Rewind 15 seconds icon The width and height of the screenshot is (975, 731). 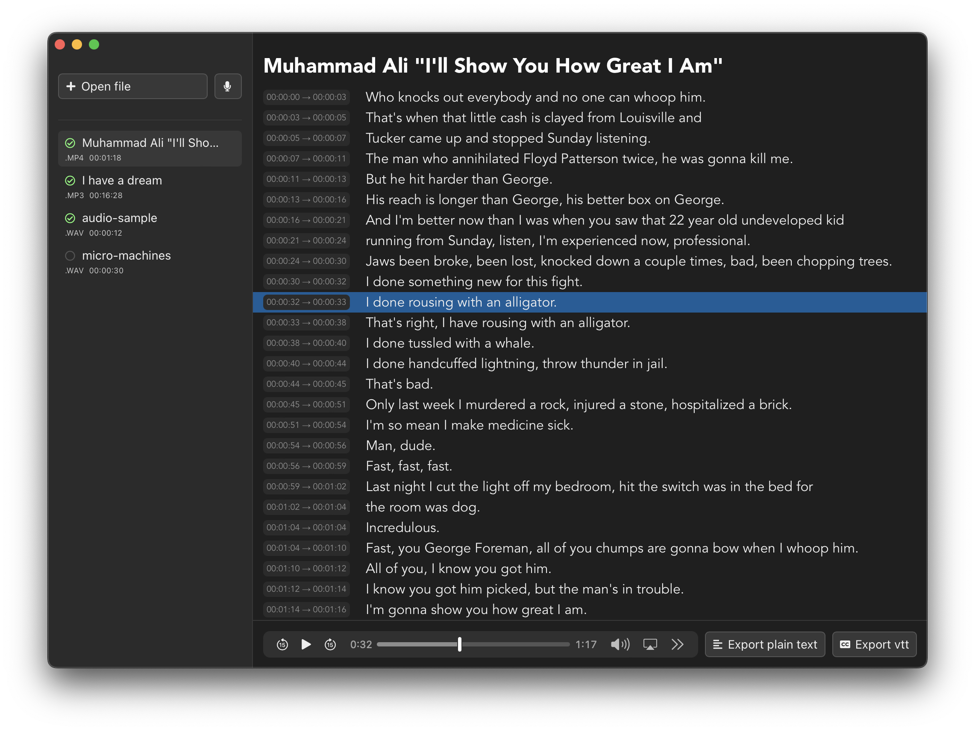click(282, 645)
